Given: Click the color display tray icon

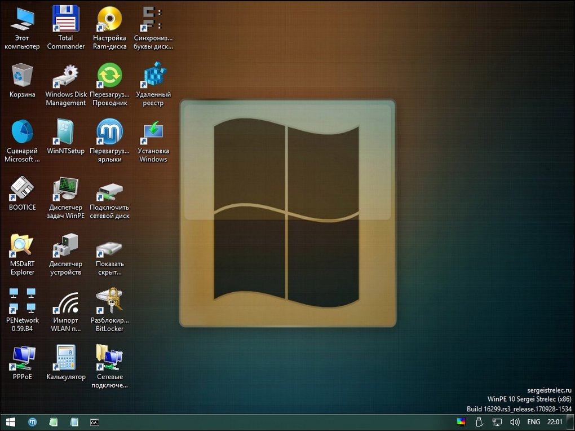Looking at the screenshot, I should [461, 422].
